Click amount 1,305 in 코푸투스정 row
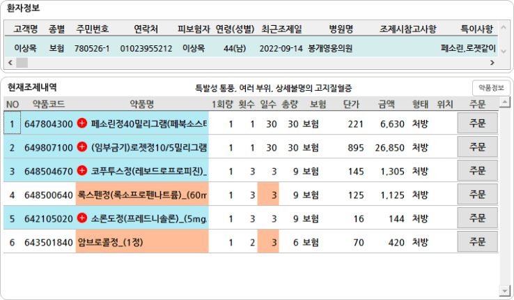 [392, 172]
